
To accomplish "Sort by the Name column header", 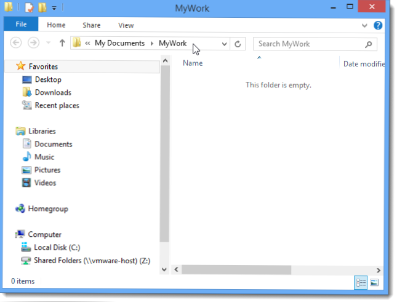I will click(x=193, y=63).
